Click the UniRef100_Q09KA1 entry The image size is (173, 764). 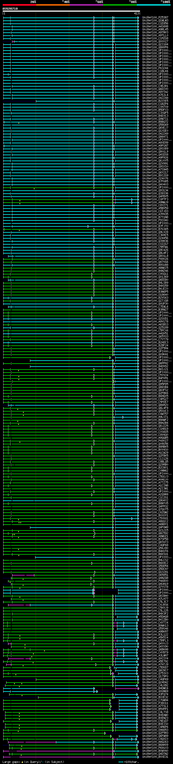[155, 354]
